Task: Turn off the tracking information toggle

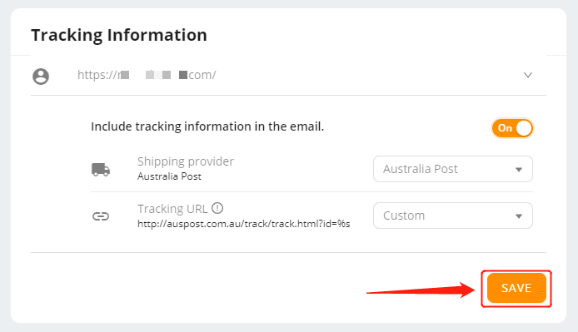Action: [x=512, y=128]
